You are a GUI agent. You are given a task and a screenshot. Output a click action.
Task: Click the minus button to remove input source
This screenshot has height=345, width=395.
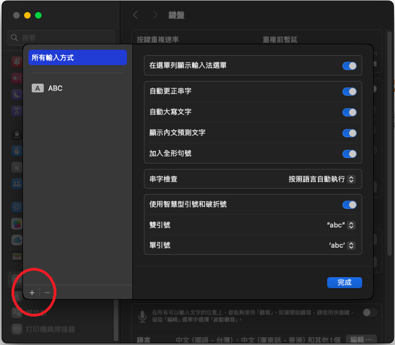[x=47, y=293]
